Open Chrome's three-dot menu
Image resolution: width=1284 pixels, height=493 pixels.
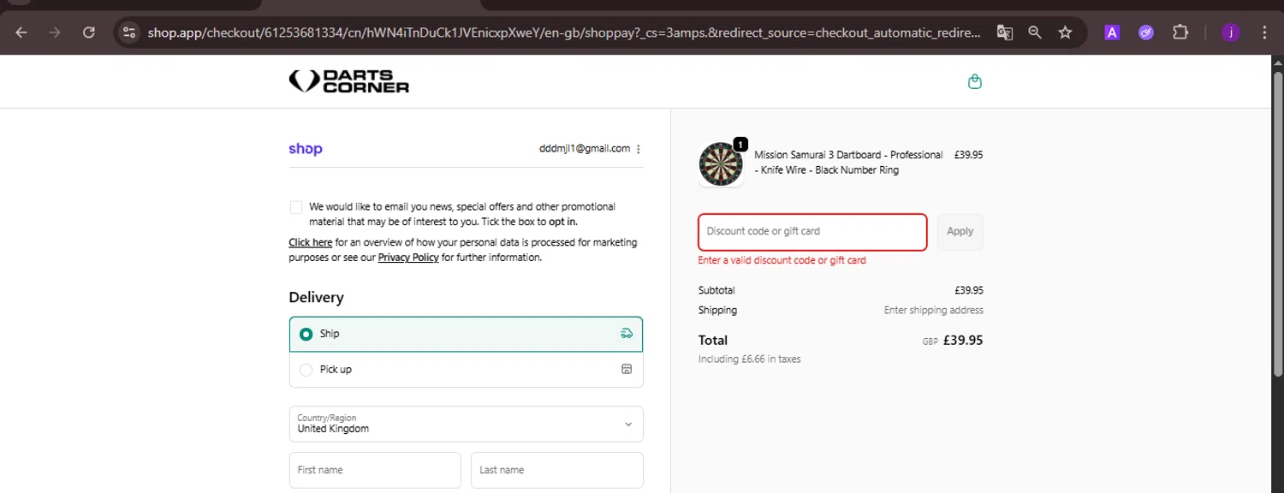[x=1264, y=33]
